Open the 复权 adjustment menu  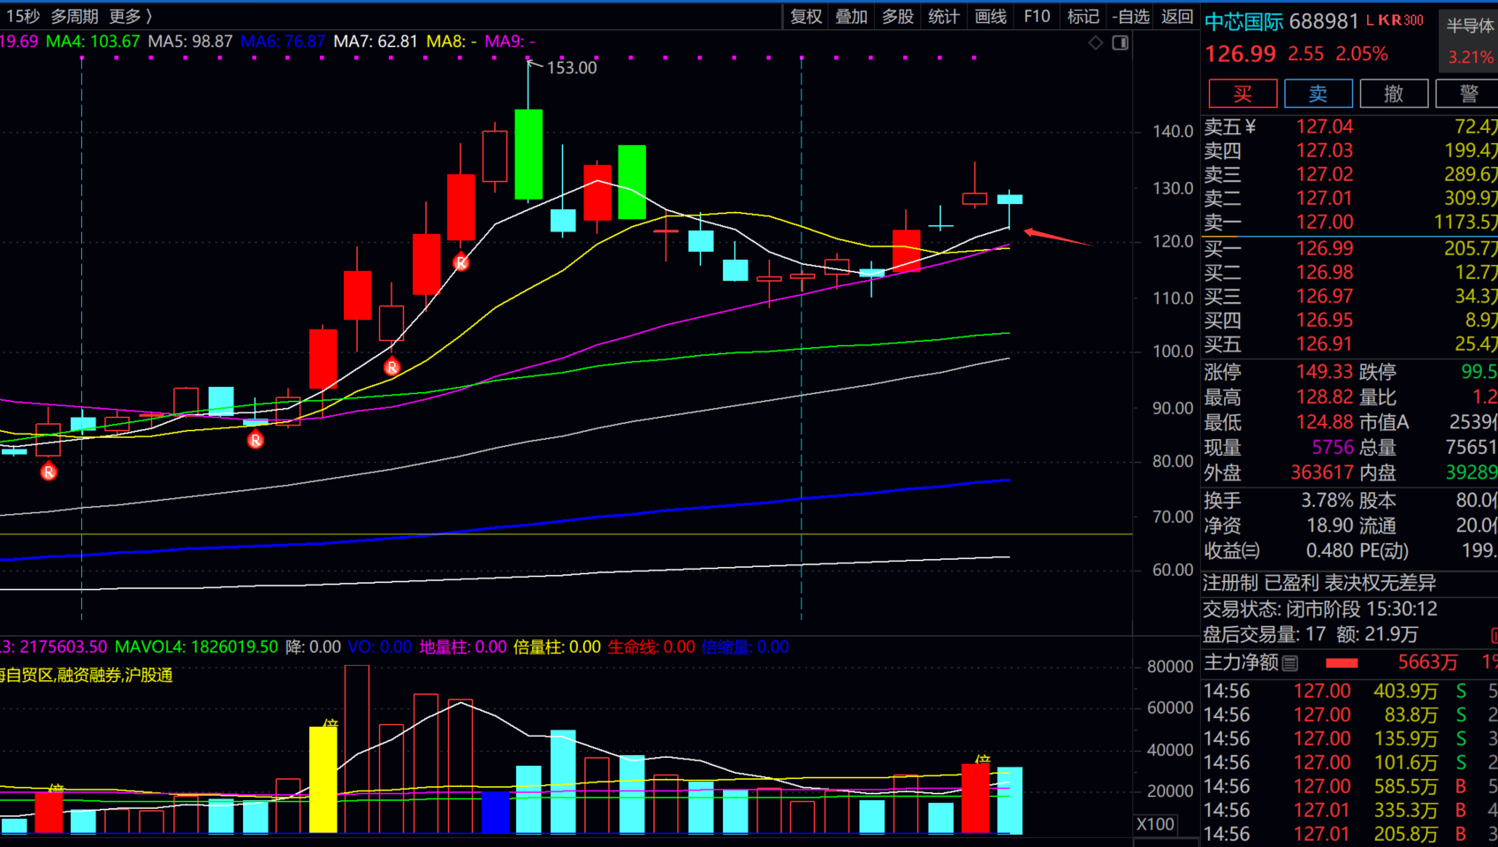pos(805,16)
